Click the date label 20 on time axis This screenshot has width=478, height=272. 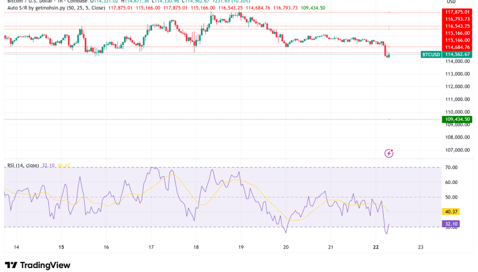286,247
